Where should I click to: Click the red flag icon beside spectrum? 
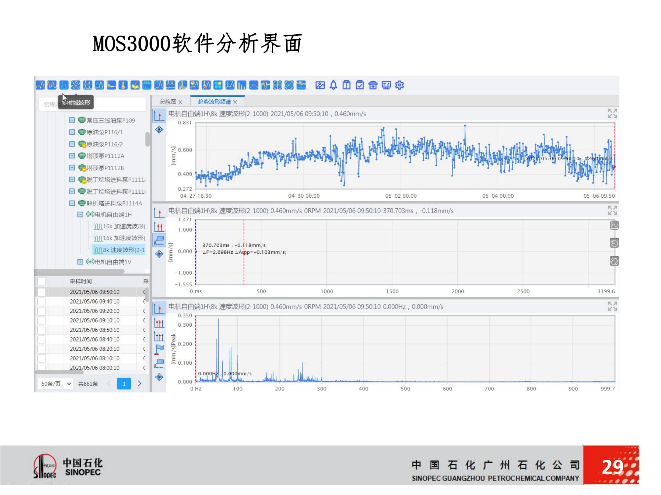tap(159, 349)
